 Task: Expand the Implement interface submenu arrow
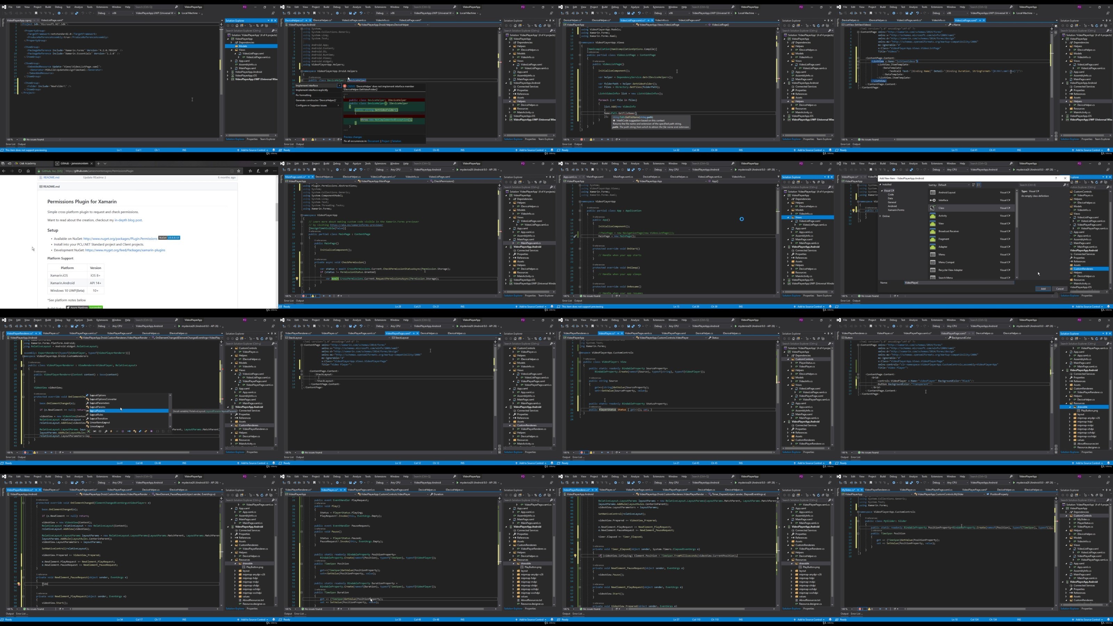[339, 86]
